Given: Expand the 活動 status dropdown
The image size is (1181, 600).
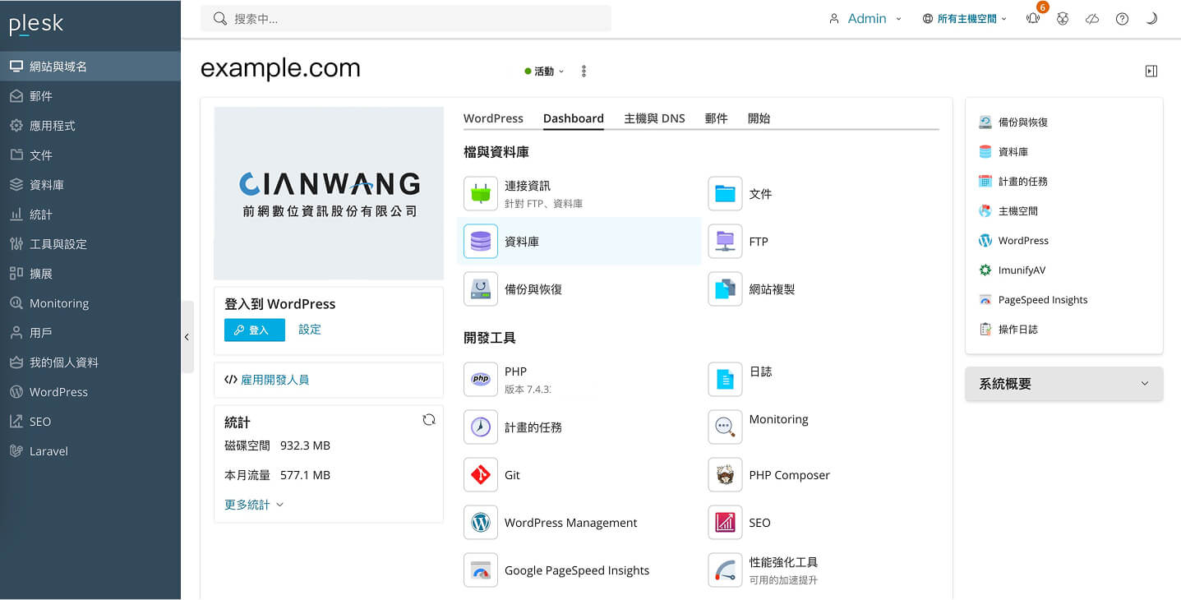Looking at the screenshot, I should pos(544,72).
